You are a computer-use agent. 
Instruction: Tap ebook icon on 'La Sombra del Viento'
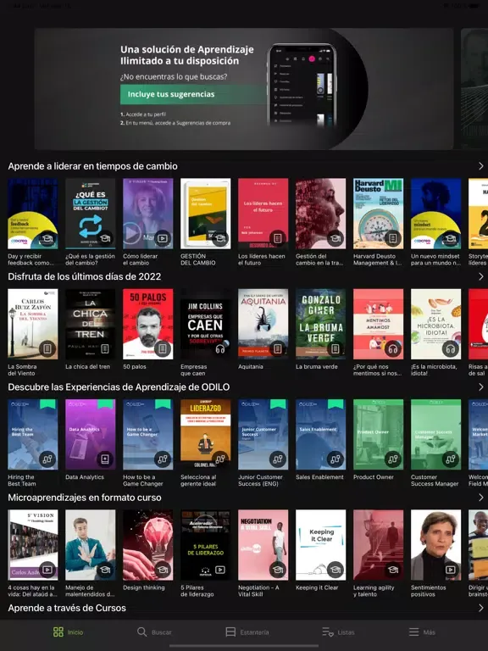pos(47,348)
